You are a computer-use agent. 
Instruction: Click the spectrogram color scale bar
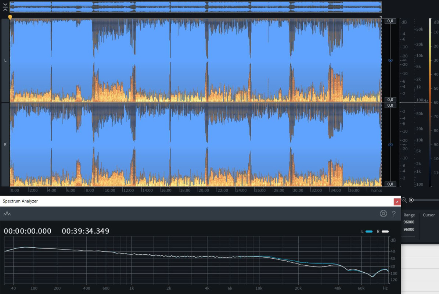point(430,103)
